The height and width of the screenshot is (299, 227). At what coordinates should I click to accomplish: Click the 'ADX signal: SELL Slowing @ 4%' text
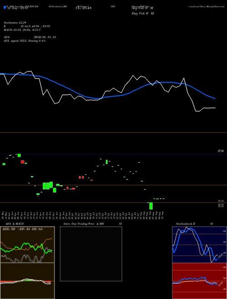(25, 41)
